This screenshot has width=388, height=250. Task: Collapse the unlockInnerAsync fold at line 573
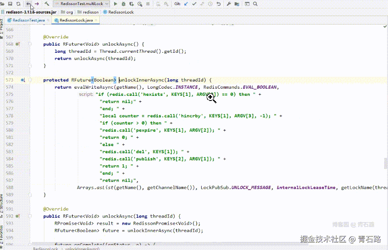pos(30,80)
